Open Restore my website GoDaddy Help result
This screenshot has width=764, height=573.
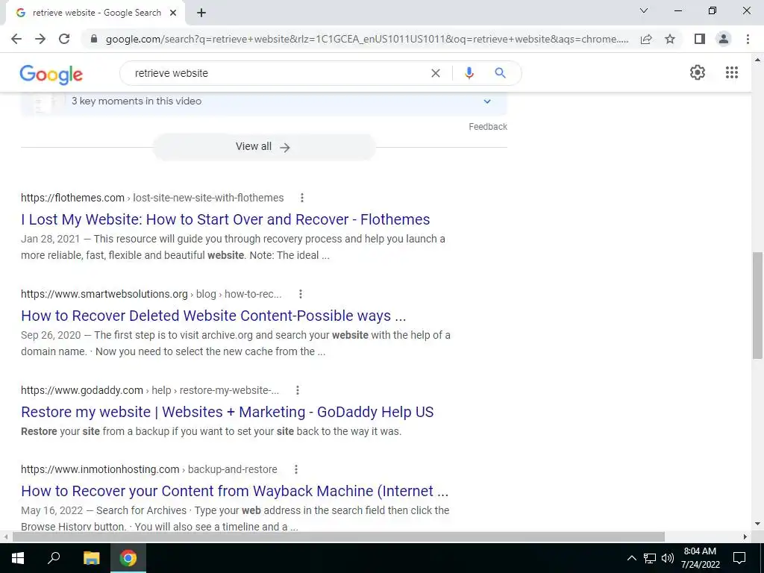227,412
